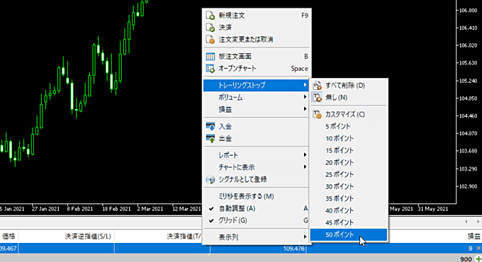Choose 板注文画面 menu entry
482x262 pixels.
[257, 57]
